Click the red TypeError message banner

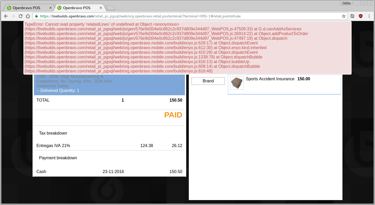187,48
